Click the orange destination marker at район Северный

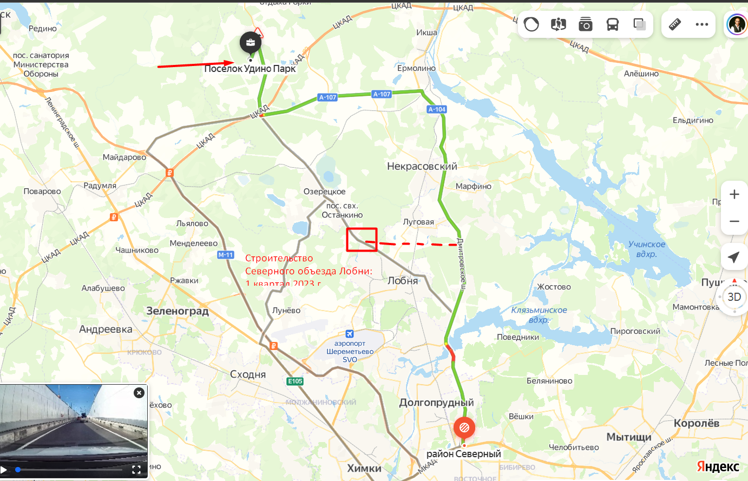(464, 428)
